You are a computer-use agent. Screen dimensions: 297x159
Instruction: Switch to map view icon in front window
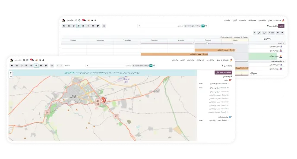point(36,65)
